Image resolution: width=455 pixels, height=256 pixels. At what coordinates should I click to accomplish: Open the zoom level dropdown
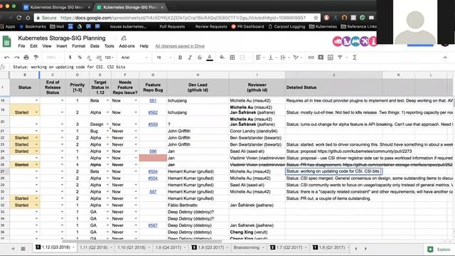click(53, 58)
